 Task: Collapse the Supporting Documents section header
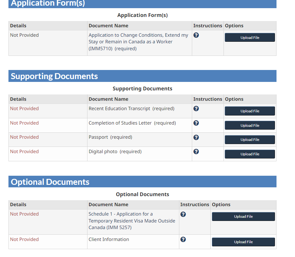point(143,76)
